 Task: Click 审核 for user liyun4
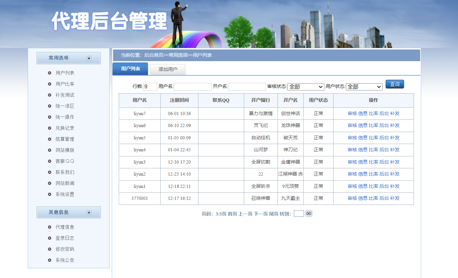[352, 150]
